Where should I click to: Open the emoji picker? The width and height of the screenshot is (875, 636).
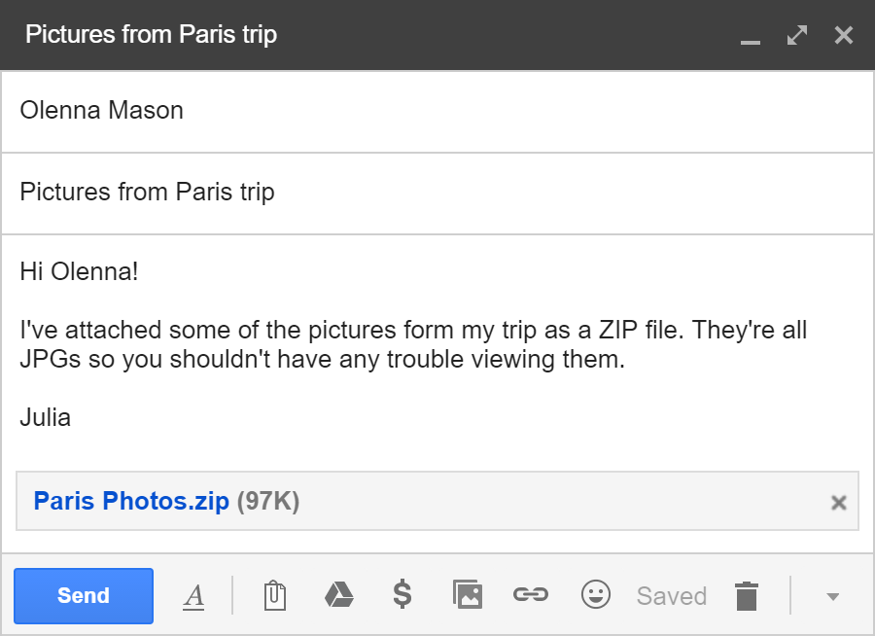tap(595, 595)
